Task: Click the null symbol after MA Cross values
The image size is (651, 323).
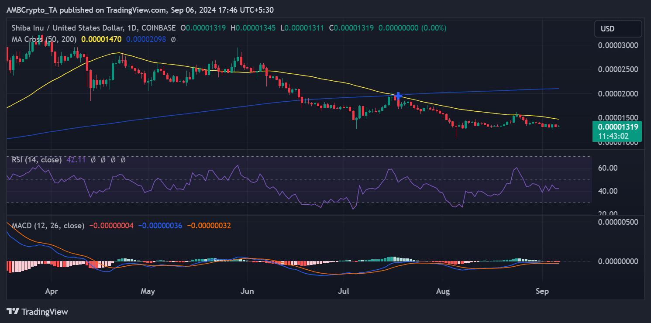Action: (x=173, y=39)
